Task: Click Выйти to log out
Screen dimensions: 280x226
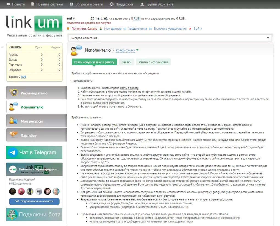Action: [x=198, y=29]
